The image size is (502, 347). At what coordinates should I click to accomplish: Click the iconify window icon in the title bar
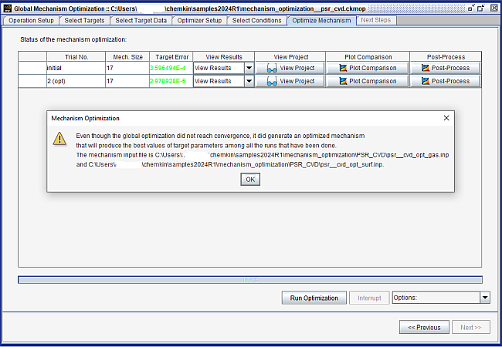point(470,8)
